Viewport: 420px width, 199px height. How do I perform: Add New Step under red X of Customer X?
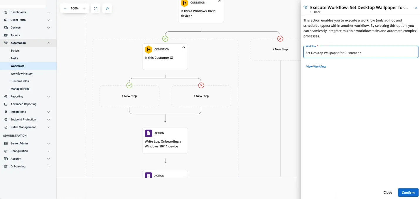click(x=201, y=96)
